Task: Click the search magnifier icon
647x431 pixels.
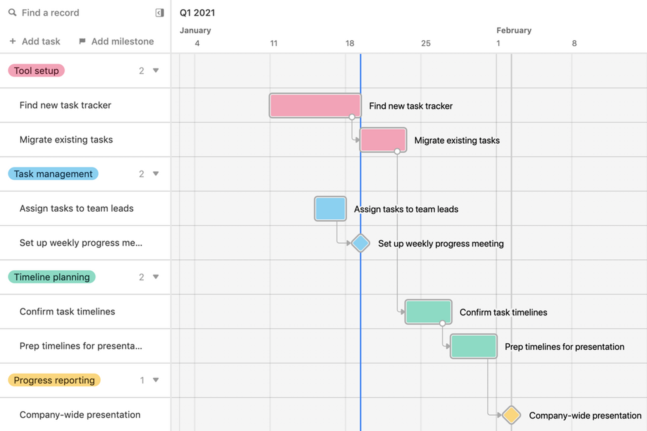Action: (13, 13)
